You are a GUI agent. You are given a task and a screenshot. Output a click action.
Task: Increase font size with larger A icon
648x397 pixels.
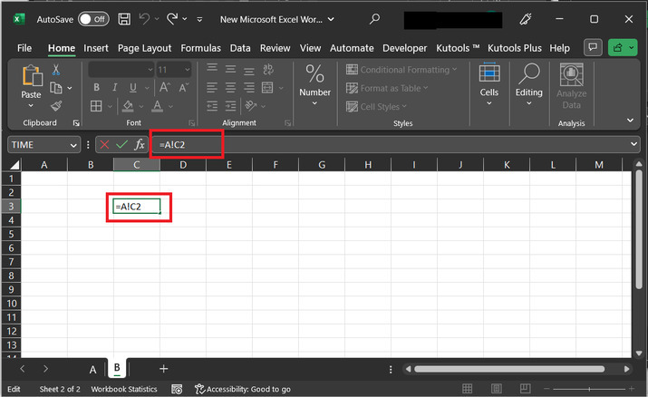tap(164, 87)
